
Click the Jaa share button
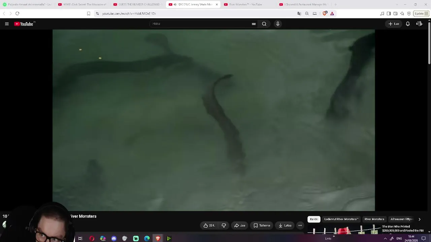(x=240, y=226)
